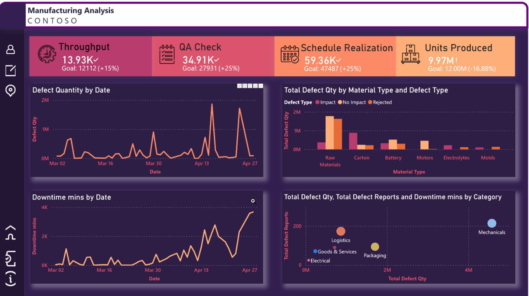Click the Raw Materials No Impact bar
Viewport: 529px width, 296px height.
(329, 133)
